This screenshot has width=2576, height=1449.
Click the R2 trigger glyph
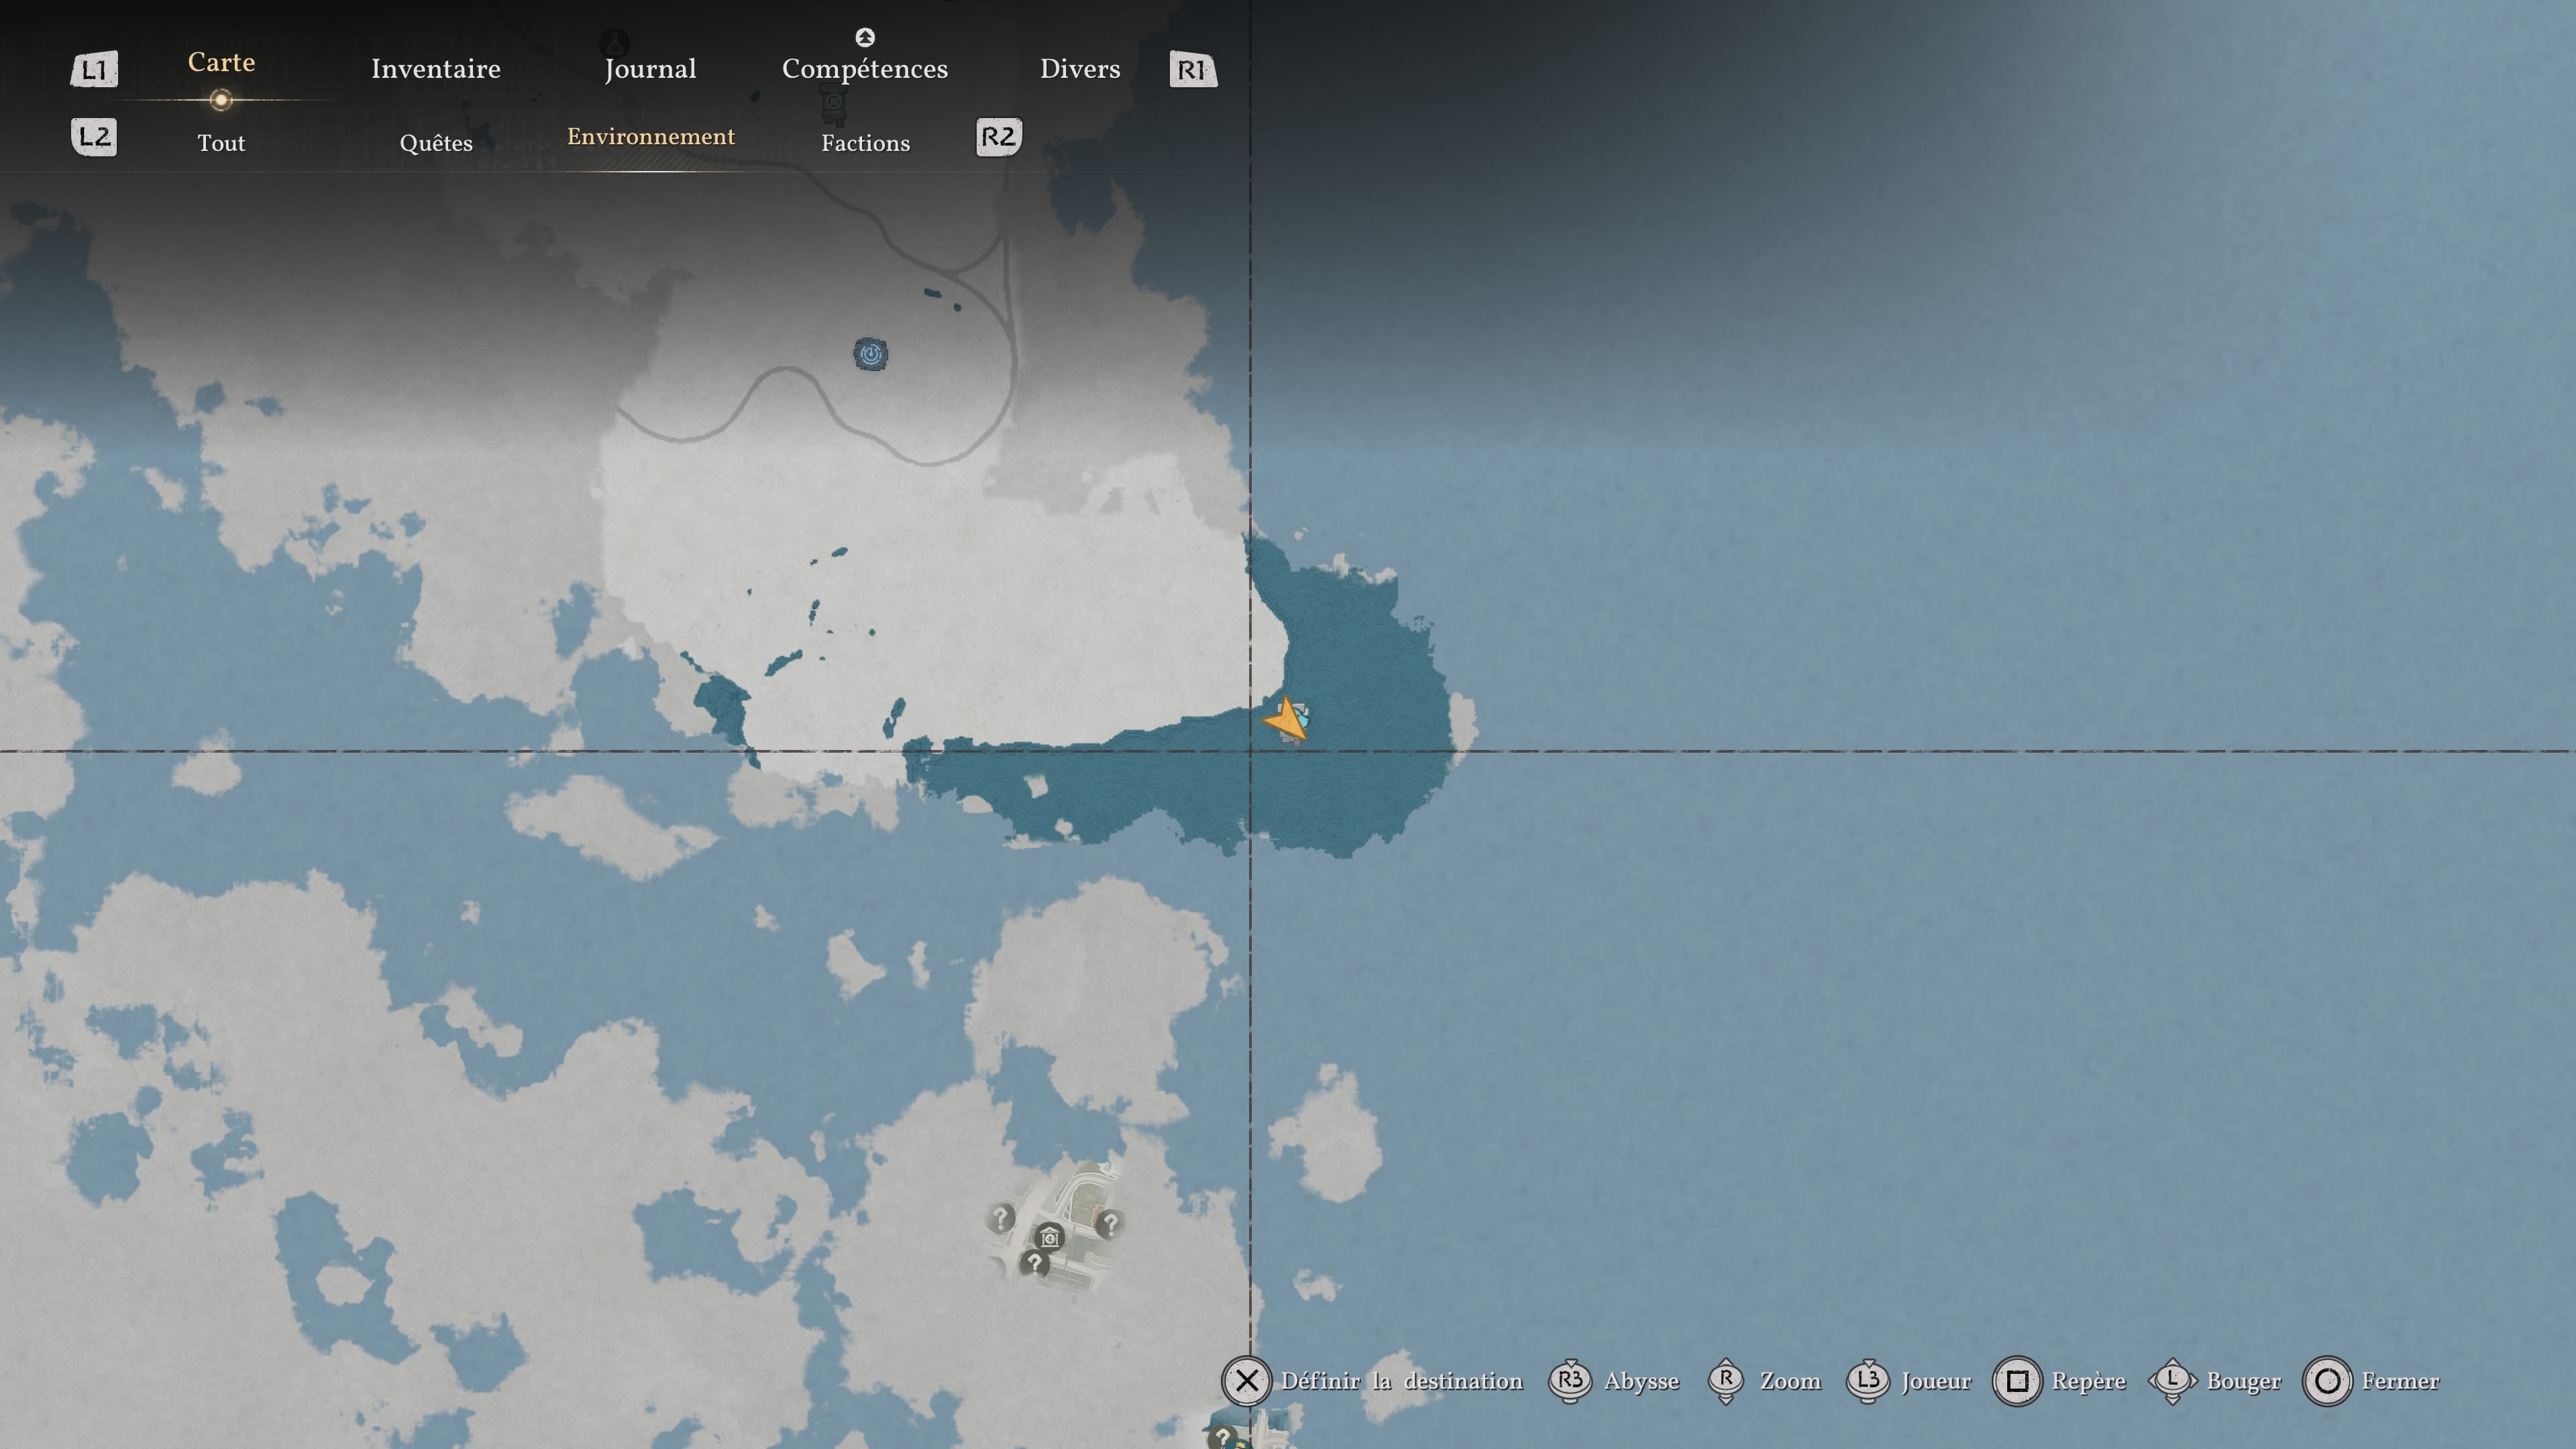998,137
